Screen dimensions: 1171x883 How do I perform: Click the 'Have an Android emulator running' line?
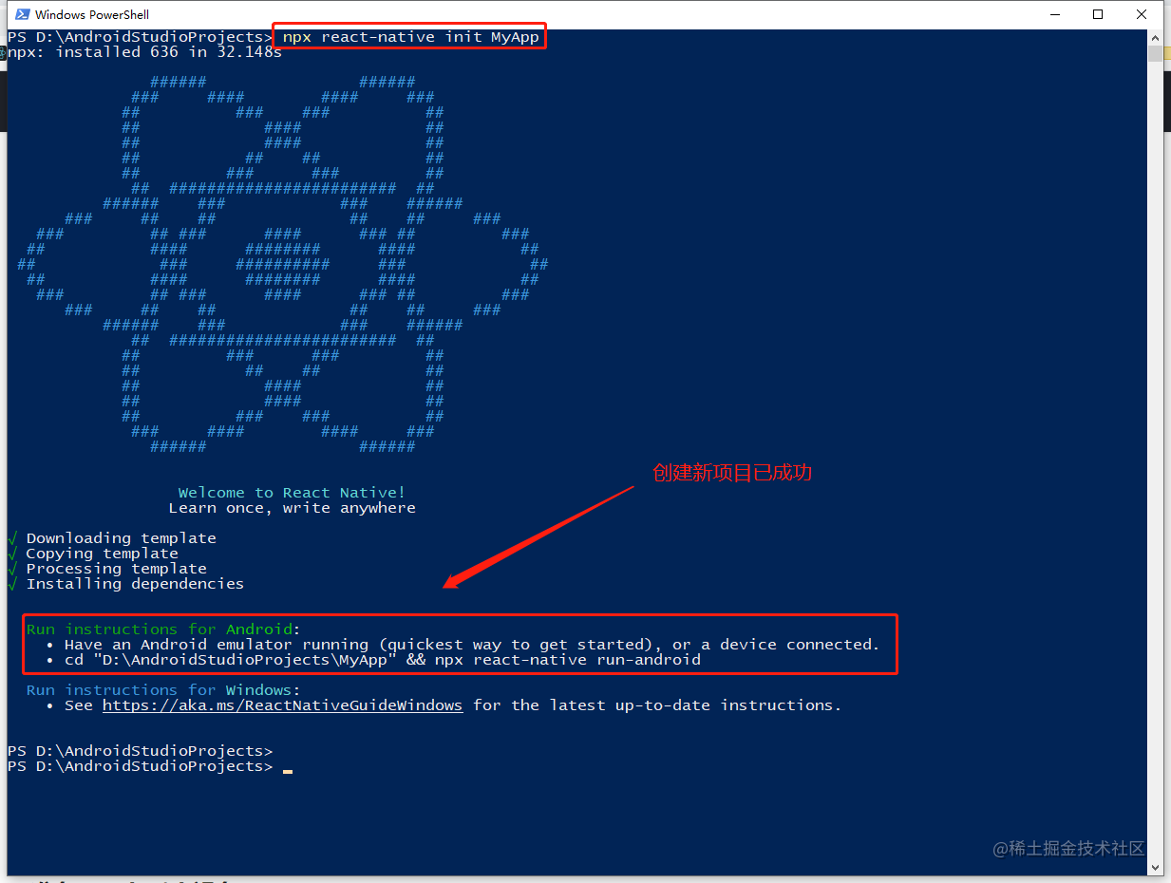coord(463,645)
